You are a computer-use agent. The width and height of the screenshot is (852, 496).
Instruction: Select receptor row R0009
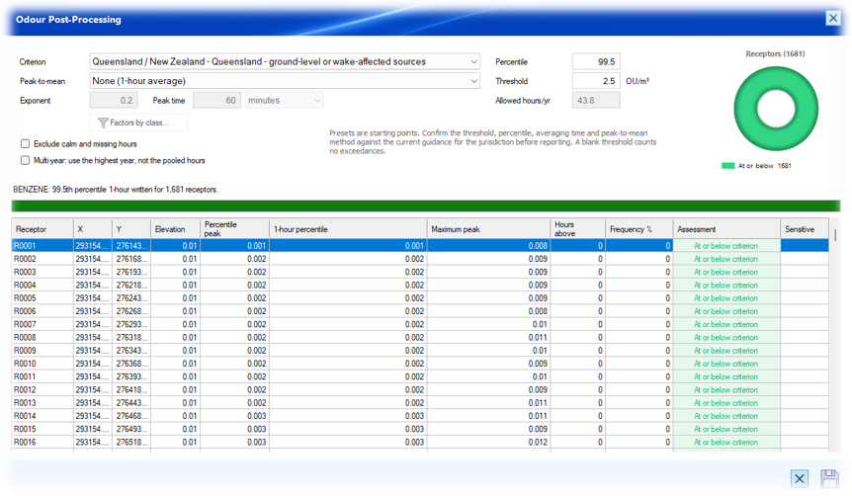click(x=420, y=351)
